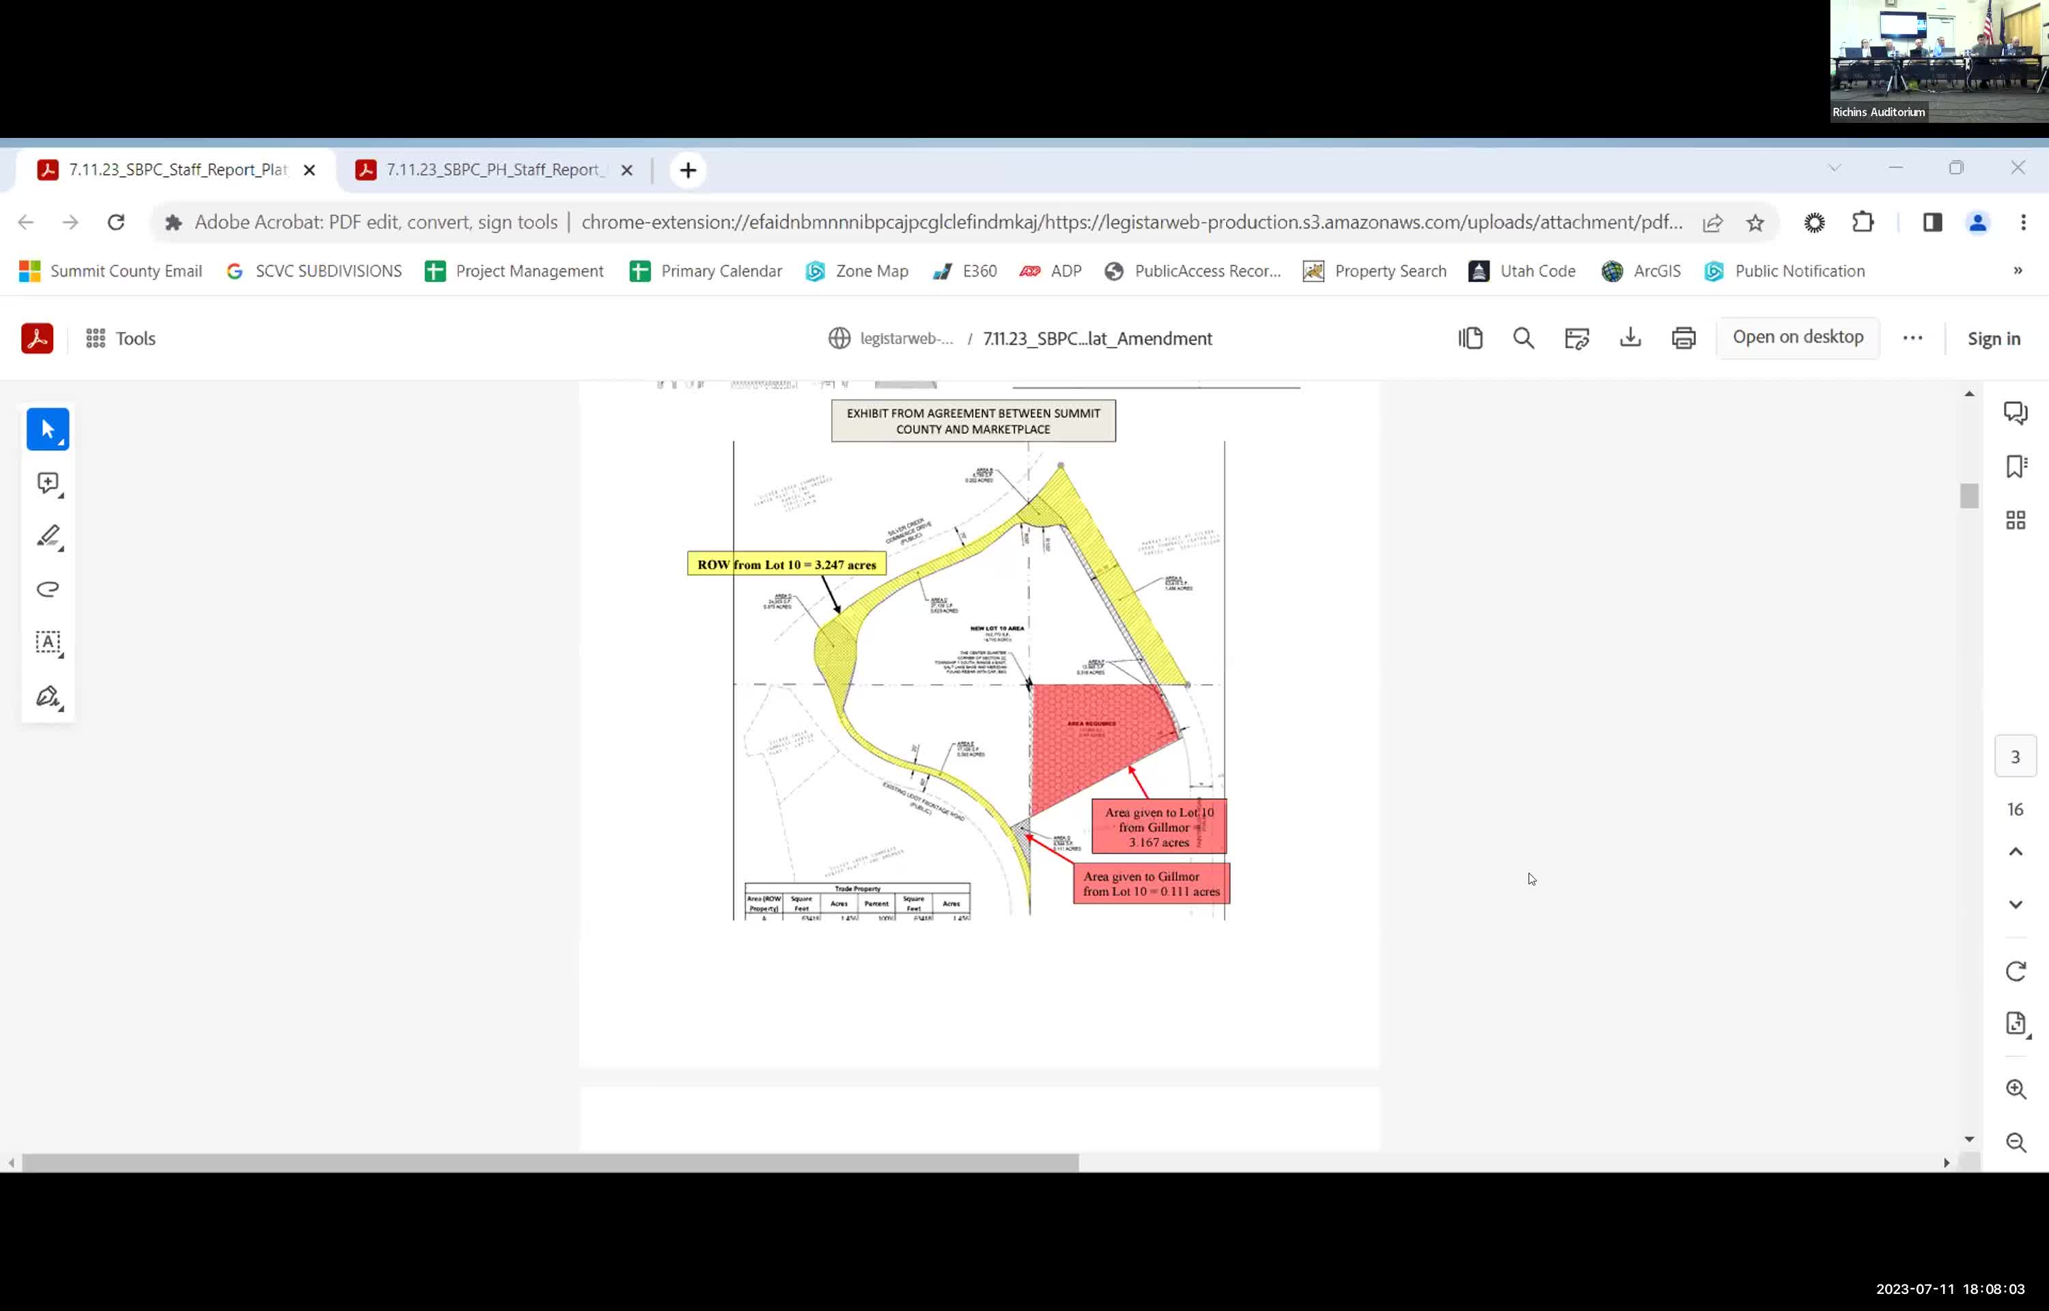The height and width of the screenshot is (1311, 2049).
Task: Pick the freehand draw loop tool
Action: [48, 589]
